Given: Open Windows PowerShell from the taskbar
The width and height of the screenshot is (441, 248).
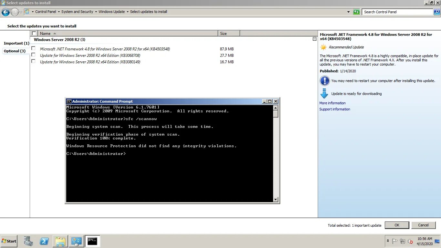Looking at the screenshot, I should (44, 241).
